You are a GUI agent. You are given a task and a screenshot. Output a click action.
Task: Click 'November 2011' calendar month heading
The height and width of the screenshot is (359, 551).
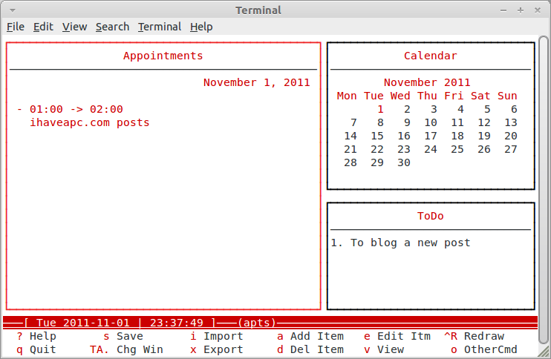(x=427, y=82)
